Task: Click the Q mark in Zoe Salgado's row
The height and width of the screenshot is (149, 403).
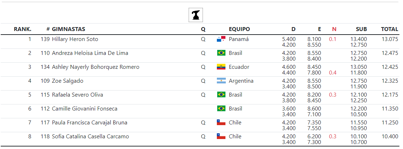Action: point(203,81)
